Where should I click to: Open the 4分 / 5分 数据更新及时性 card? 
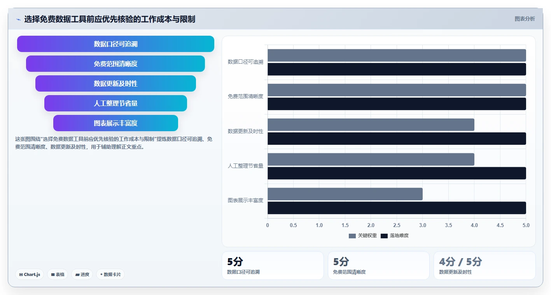[485, 265]
